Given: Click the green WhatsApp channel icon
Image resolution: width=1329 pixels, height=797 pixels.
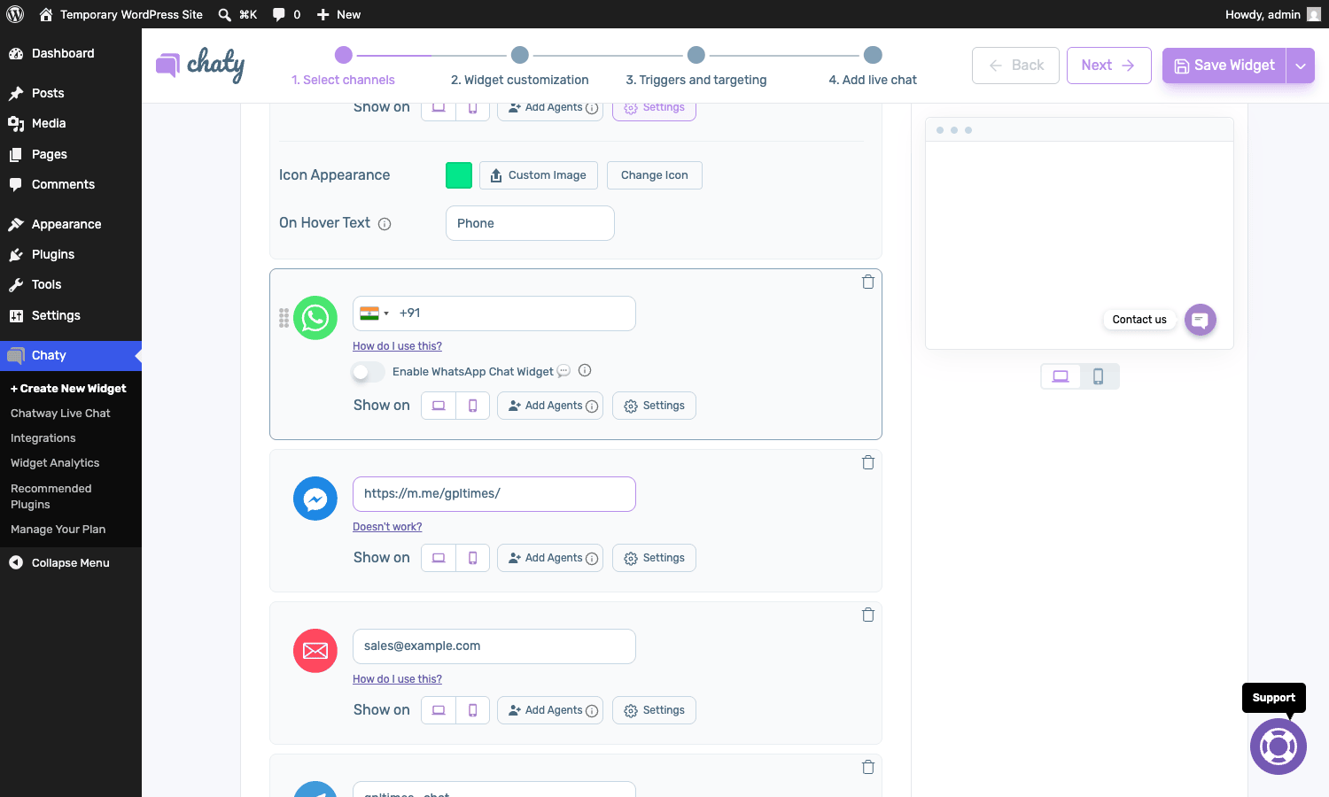Looking at the screenshot, I should pos(315,318).
